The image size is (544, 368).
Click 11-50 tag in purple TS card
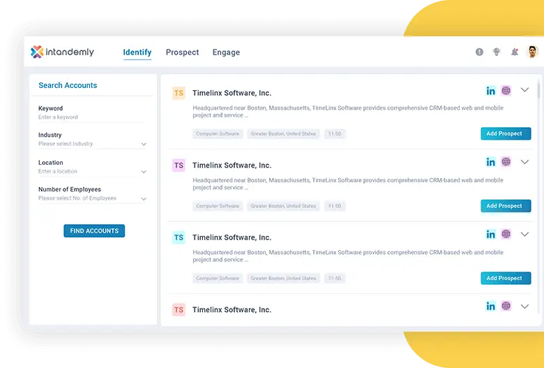point(335,206)
